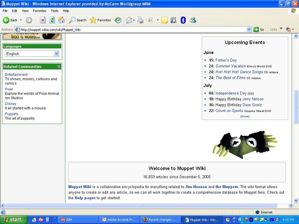Expand the address bar URL dropdown
The image size is (299, 224).
pyautogui.click(x=249, y=29)
